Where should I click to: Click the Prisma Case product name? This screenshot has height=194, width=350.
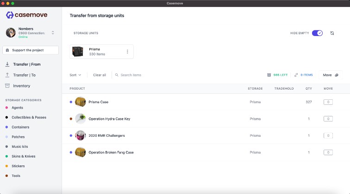99,102
